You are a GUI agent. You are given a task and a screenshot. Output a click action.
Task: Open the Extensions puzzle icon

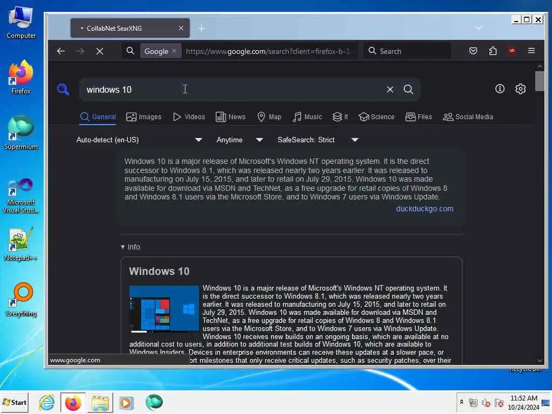click(493, 51)
